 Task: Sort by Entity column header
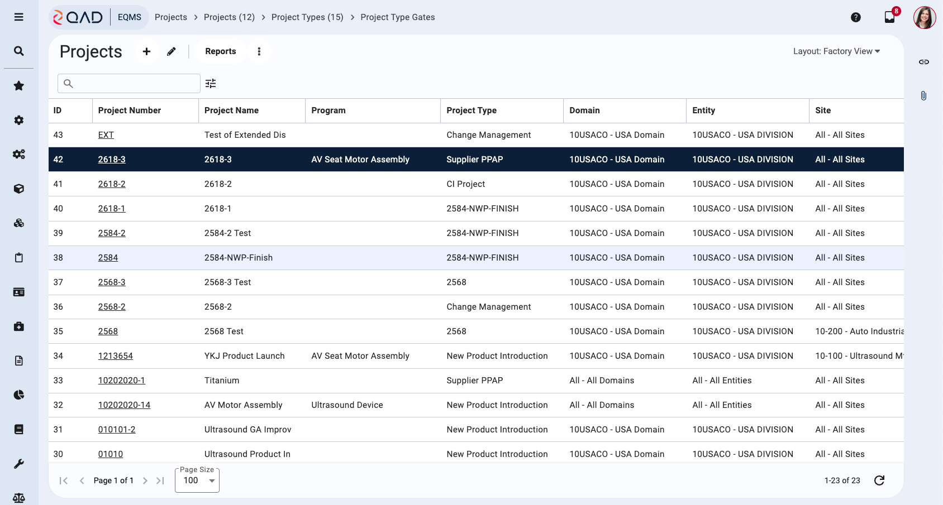pyautogui.click(x=747, y=110)
